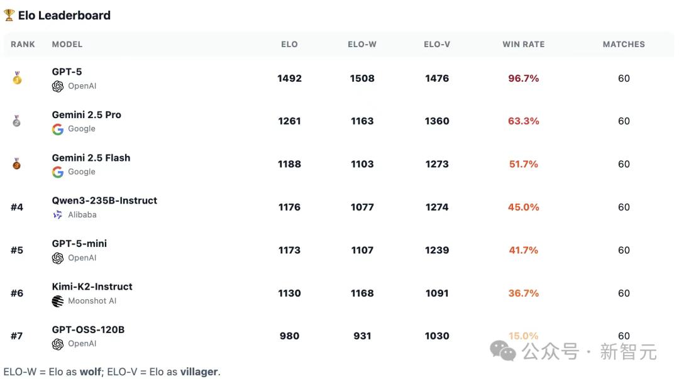Click the Google logo under Gemini 2.5 Pro
This screenshot has width=679, height=379.
coord(58,129)
